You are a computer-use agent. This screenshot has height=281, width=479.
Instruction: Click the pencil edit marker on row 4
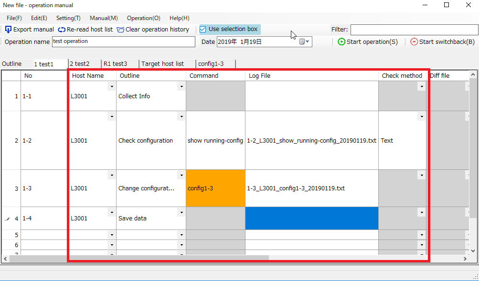[7, 219]
